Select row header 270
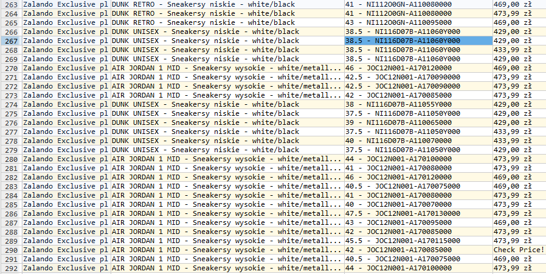Viewport: 546px width, 274px height. (11, 68)
